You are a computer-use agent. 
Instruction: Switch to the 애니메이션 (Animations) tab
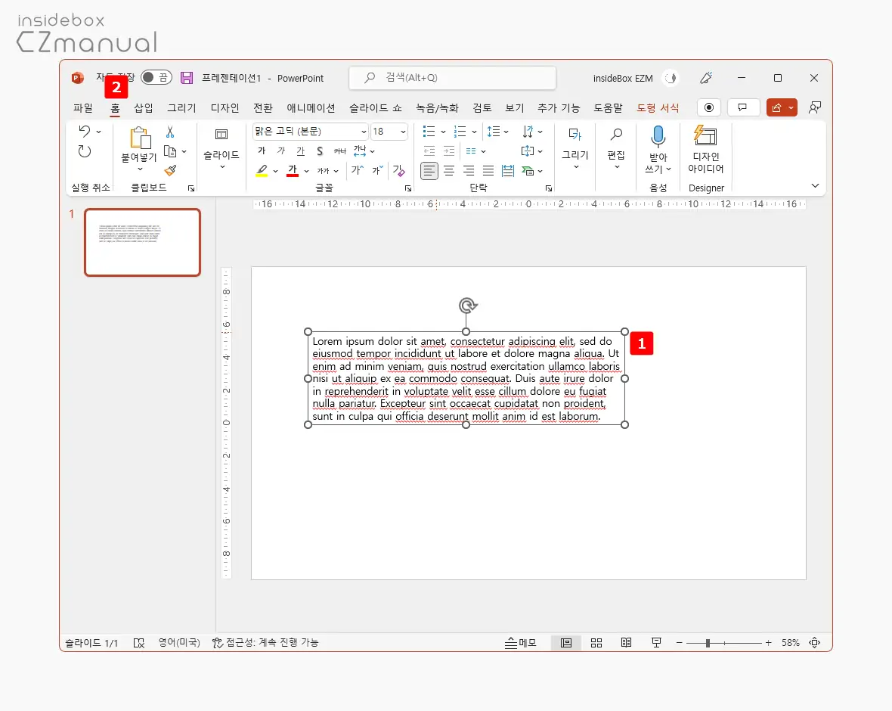pos(311,108)
